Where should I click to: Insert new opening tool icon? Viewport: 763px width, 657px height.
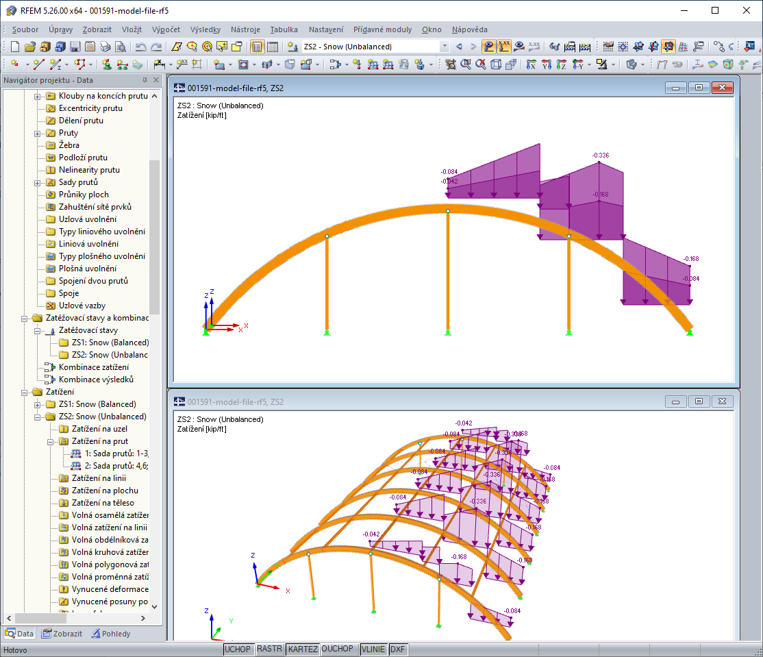(243, 64)
